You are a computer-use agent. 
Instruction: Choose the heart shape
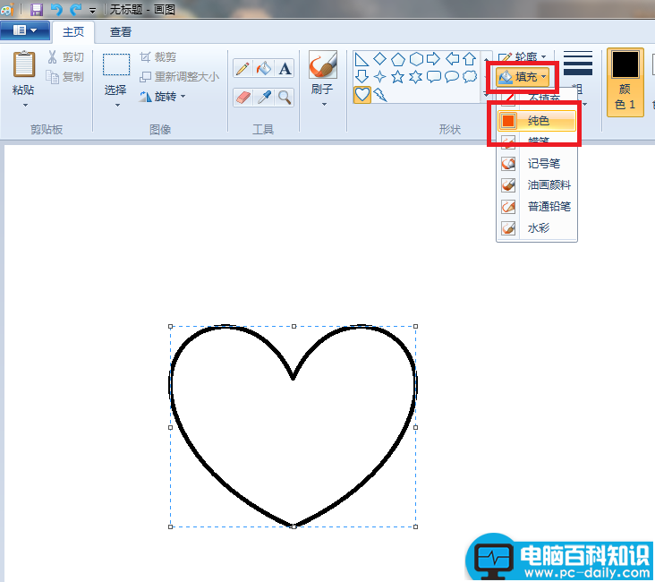362,95
